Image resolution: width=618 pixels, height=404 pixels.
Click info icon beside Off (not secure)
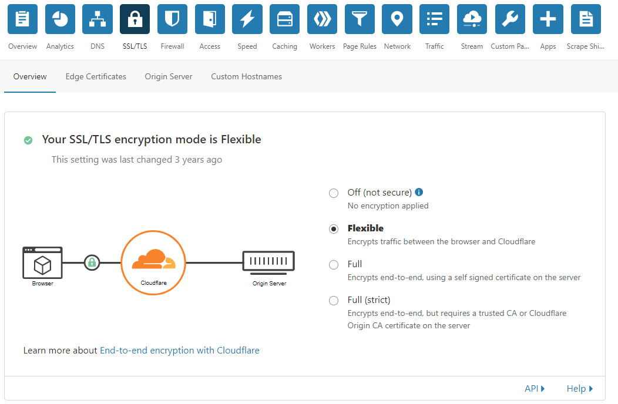[x=419, y=192]
